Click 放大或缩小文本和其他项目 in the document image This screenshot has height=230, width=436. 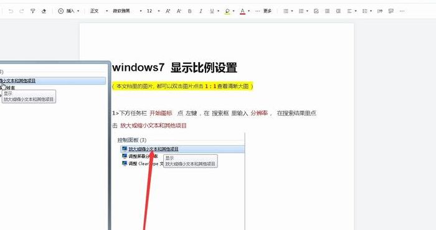[x=153, y=149]
